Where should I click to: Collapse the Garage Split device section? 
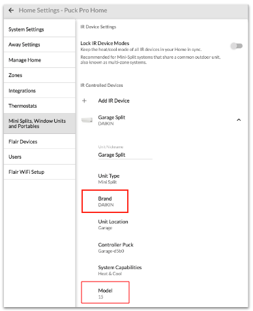tap(239, 120)
